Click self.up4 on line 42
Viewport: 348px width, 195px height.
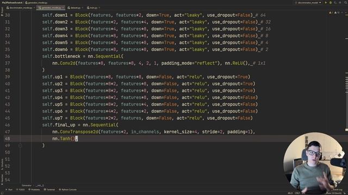52,97
